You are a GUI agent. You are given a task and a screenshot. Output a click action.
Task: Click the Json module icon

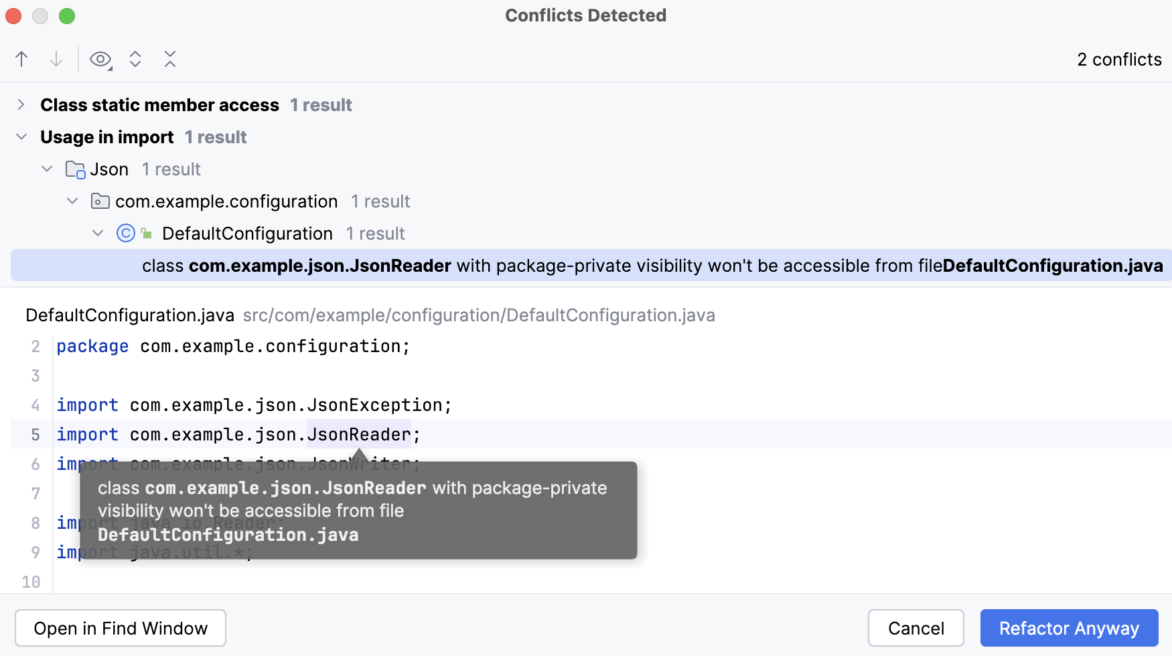click(74, 169)
